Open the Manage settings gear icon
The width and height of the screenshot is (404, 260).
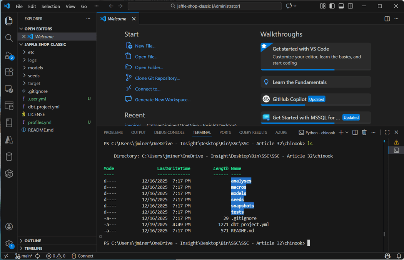point(9,243)
